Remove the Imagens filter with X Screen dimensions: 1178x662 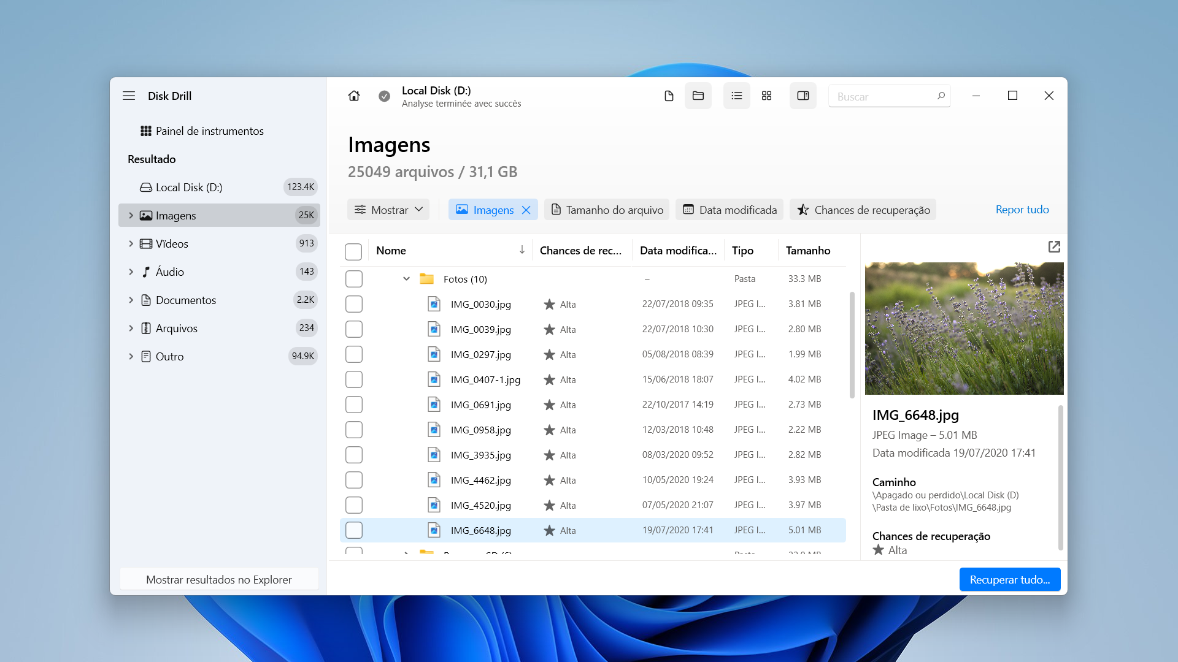point(526,210)
